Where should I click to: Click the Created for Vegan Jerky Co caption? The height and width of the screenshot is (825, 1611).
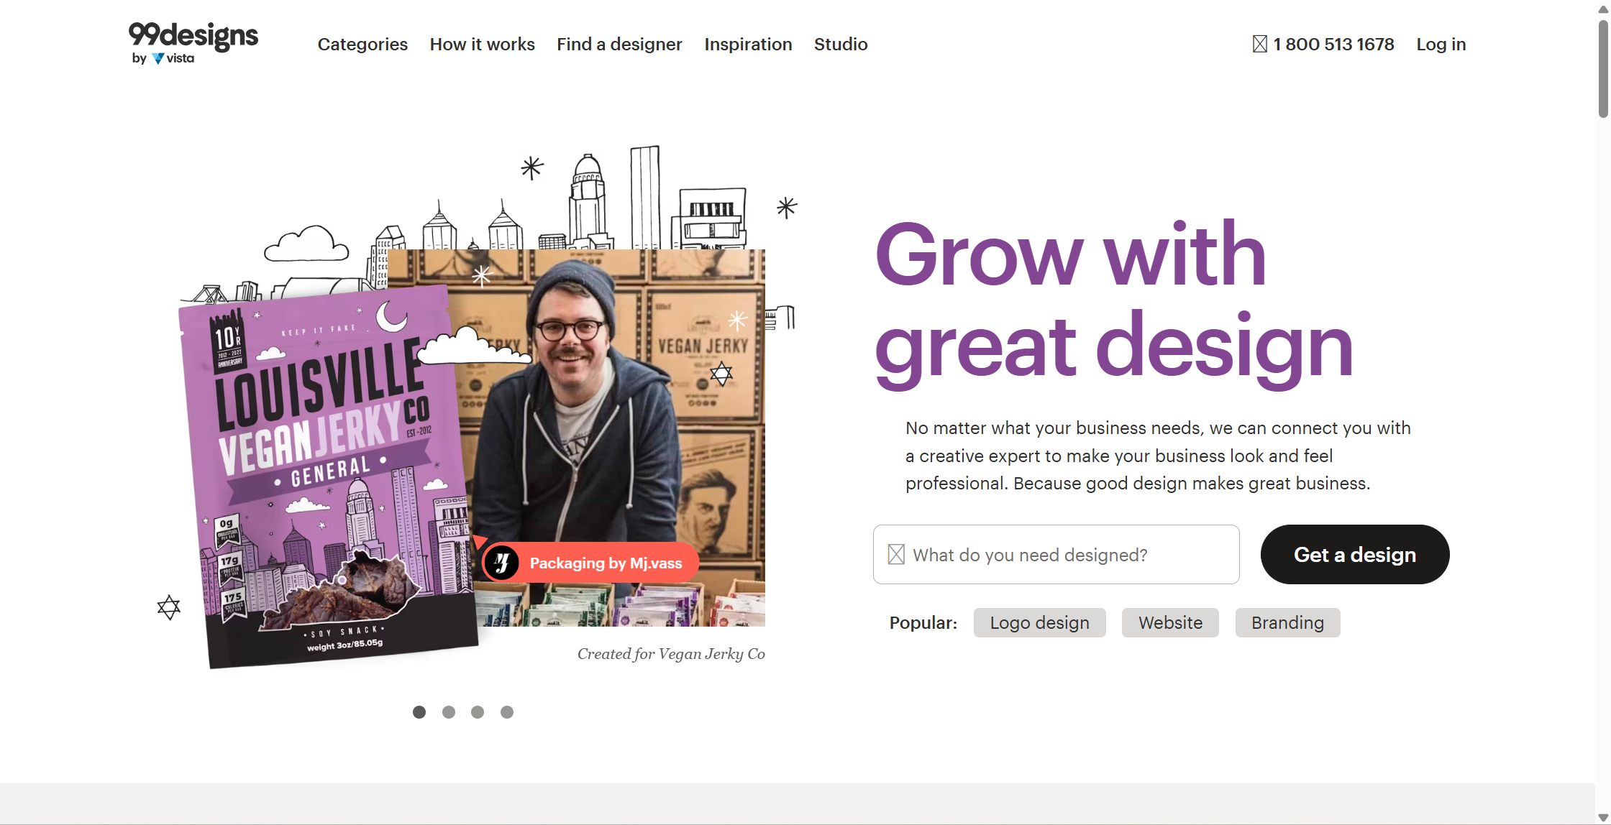pyautogui.click(x=671, y=654)
